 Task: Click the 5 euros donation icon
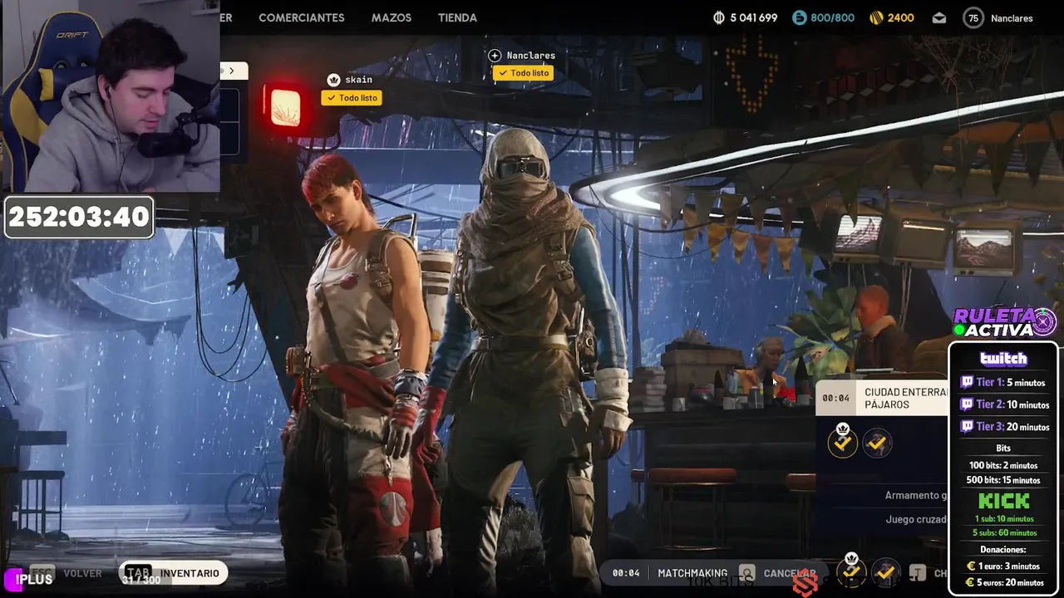pyautogui.click(x=970, y=582)
